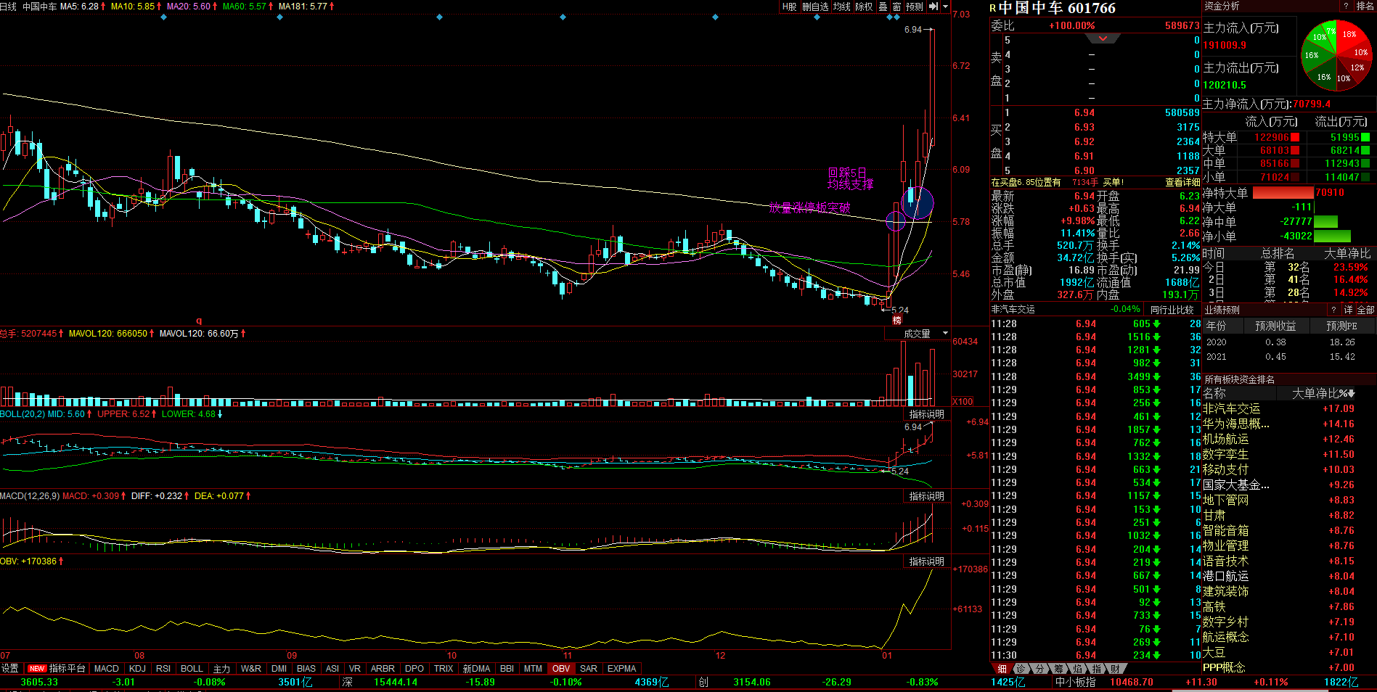
Task: Open the 业绩预测 help question mark
Action: tap(1333, 310)
